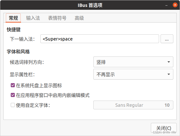The image size is (180, 136).
Task: Click the 关闭(C) button
Action: [x=164, y=128]
